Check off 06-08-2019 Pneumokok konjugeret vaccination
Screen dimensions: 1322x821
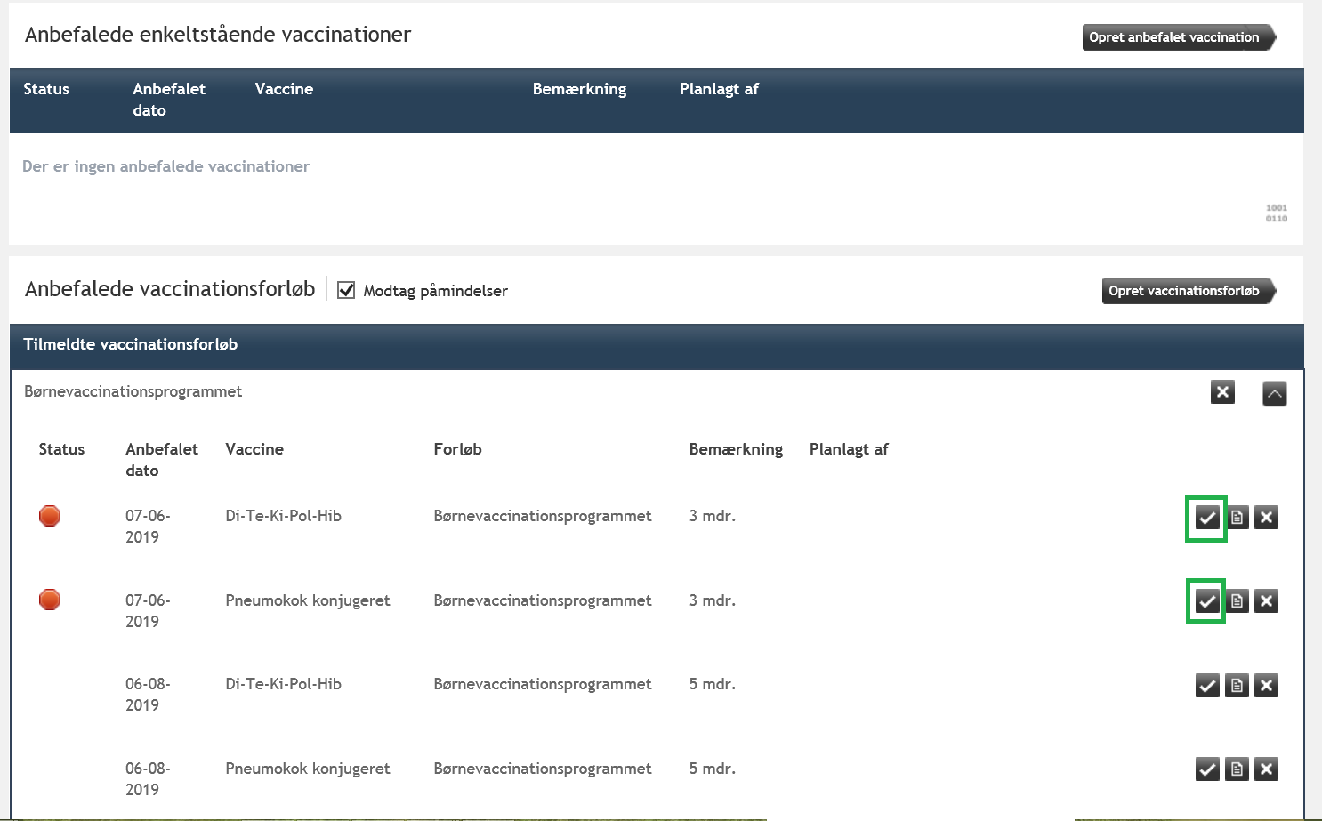(1207, 769)
